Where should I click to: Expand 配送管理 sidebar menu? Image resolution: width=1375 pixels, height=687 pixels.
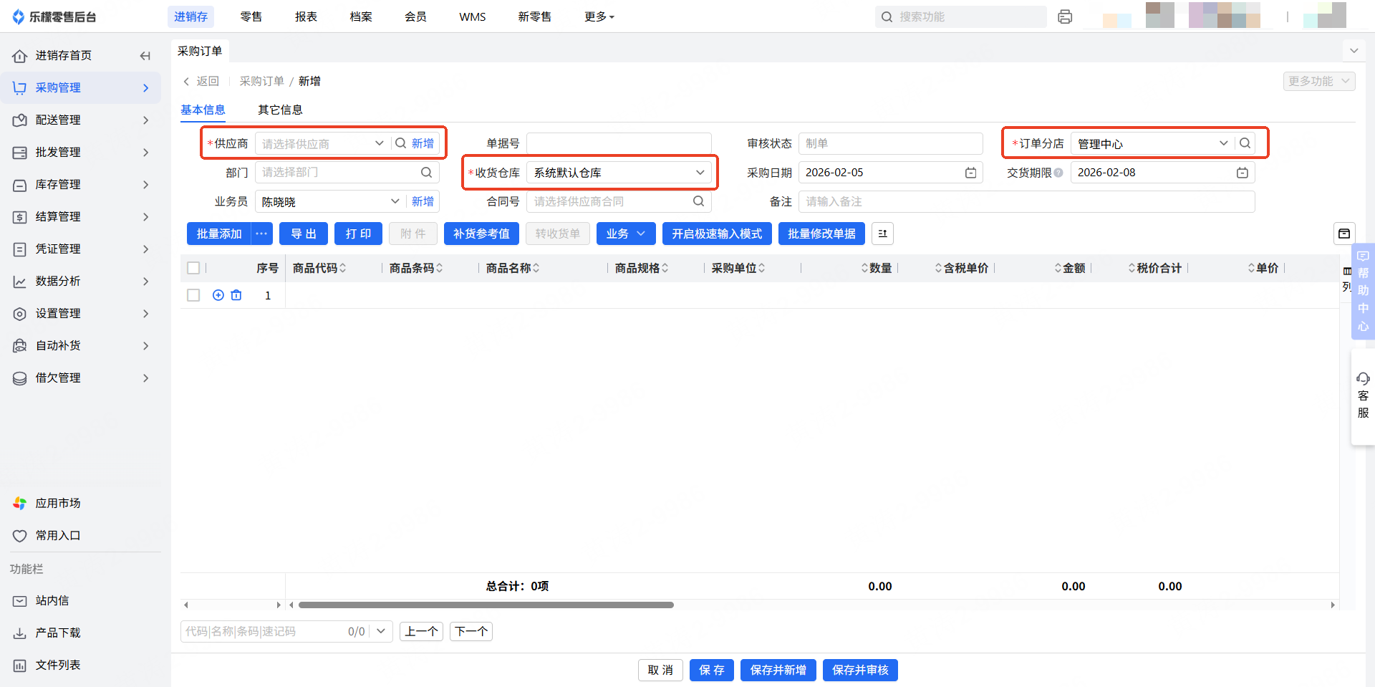[80, 120]
